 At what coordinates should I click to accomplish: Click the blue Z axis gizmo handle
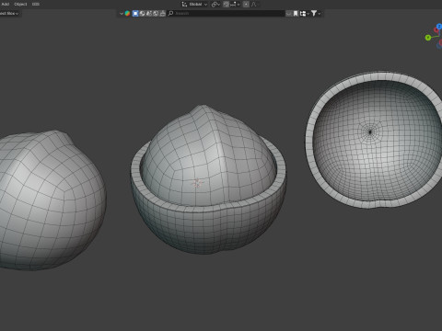[439, 27]
